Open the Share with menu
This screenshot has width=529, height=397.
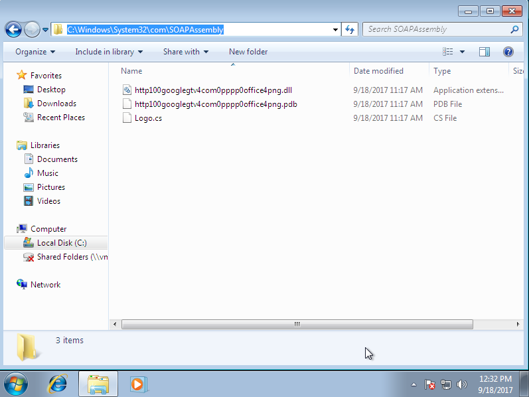186,52
